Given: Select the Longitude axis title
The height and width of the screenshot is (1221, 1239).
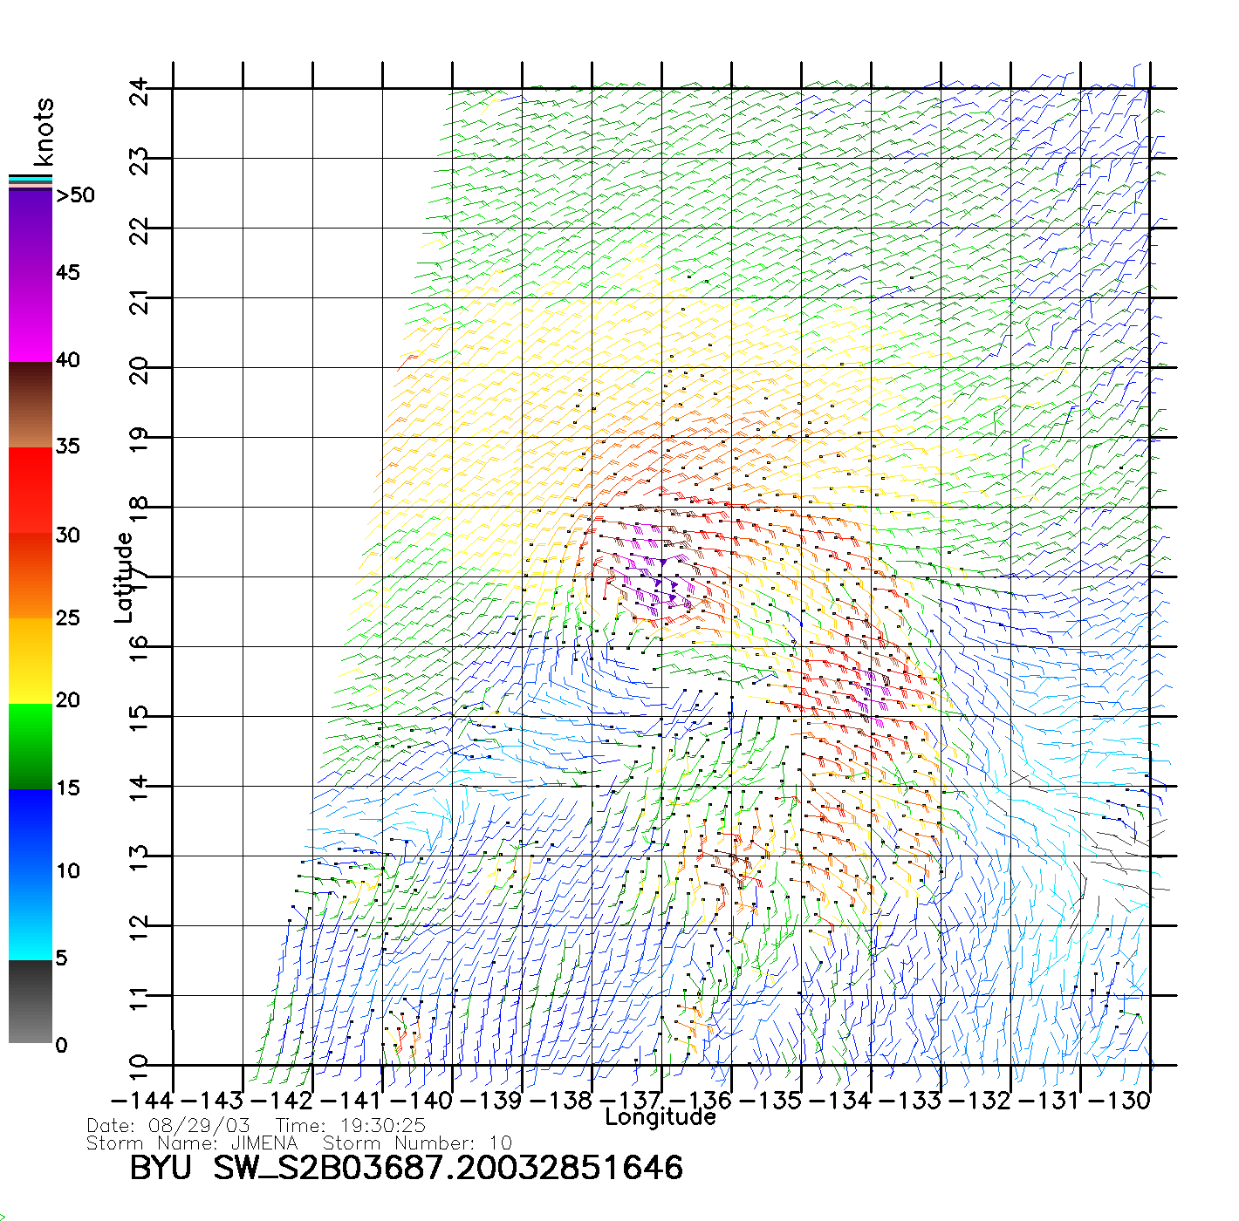Looking at the screenshot, I should coord(661,1117).
